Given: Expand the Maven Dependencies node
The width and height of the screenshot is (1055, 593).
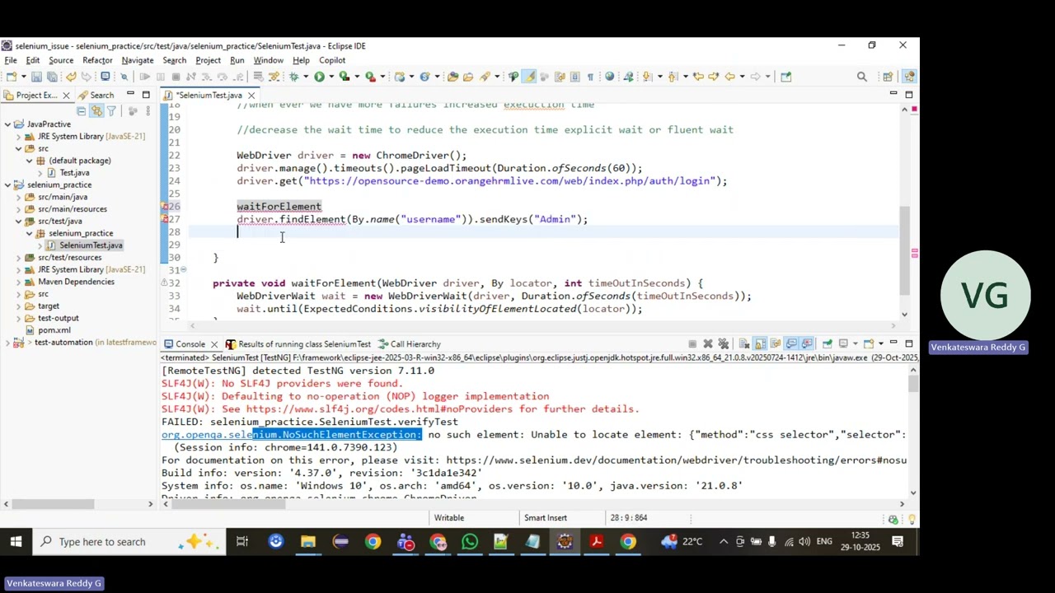Looking at the screenshot, I should pyautogui.click(x=19, y=282).
